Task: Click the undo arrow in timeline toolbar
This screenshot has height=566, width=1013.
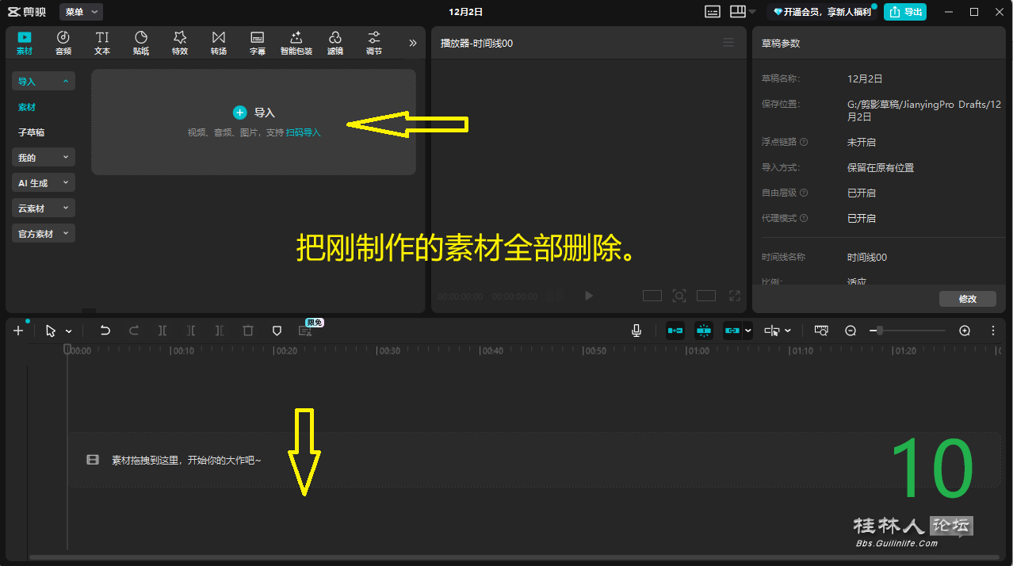Action: point(105,331)
